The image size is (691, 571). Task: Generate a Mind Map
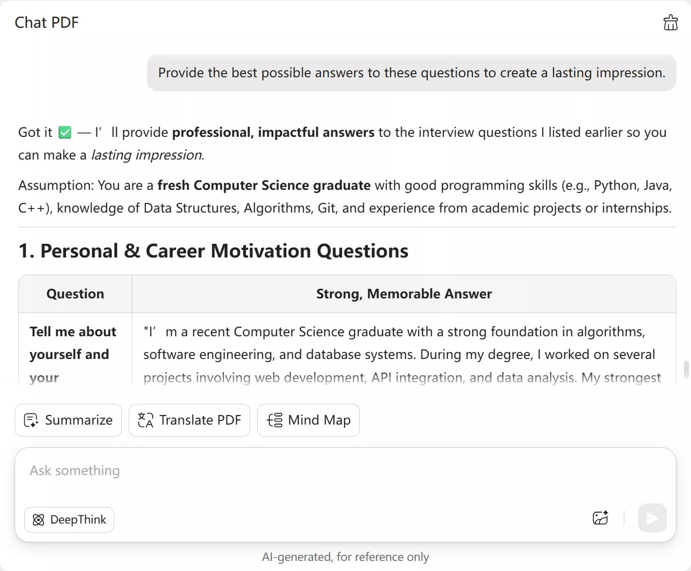[308, 420]
